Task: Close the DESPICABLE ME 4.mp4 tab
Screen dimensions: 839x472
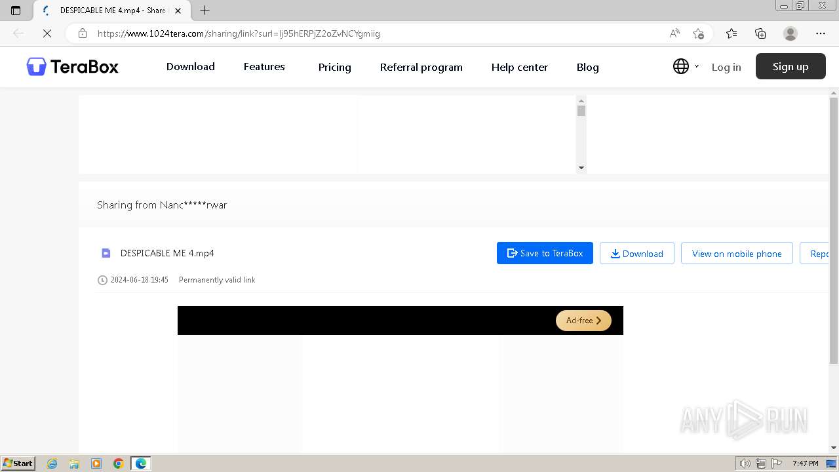Action: click(x=178, y=10)
